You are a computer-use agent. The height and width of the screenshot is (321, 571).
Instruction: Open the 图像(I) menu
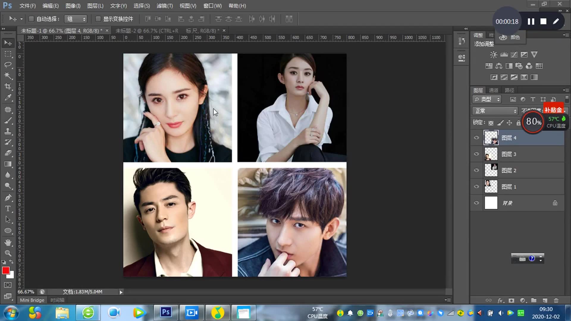pos(73,6)
